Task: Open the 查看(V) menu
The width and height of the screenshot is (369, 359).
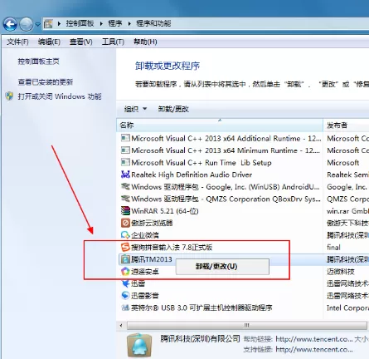Action: (x=80, y=42)
